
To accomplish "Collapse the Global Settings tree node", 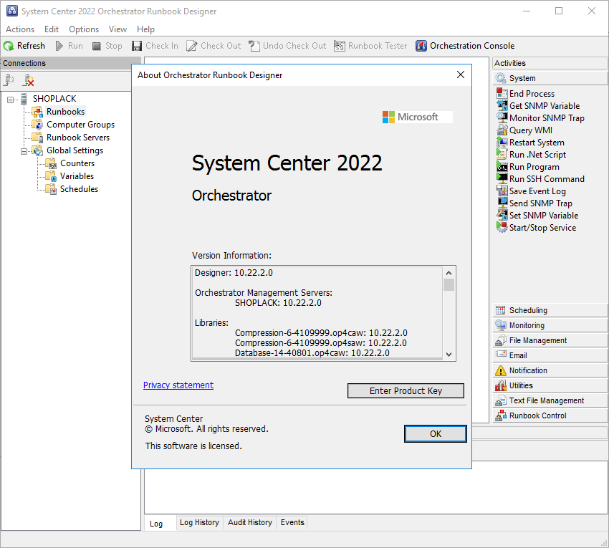I will coord(24,151).
